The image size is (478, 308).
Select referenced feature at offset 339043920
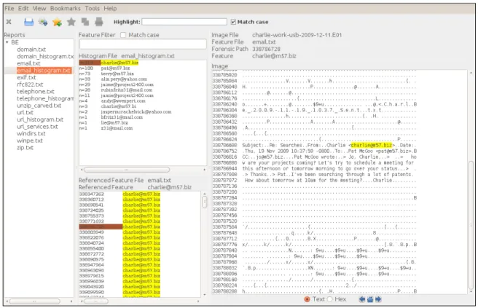click(141, 287)
